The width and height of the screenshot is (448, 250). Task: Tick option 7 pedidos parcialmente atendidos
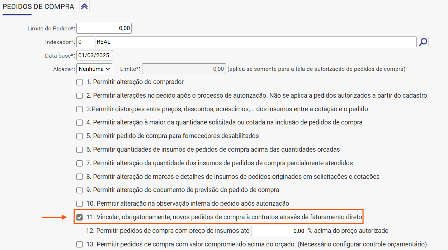pos(80,163)
